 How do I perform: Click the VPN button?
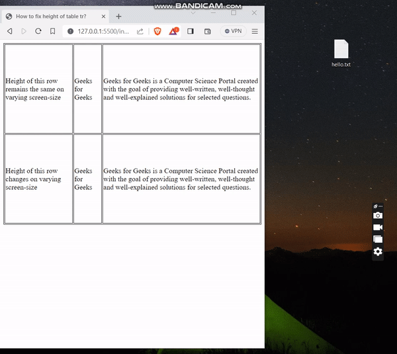tap(233, 31)
